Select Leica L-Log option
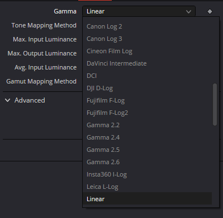Viewport: 223px width, 218px height. pyautogui.click(x=147, y=187)
